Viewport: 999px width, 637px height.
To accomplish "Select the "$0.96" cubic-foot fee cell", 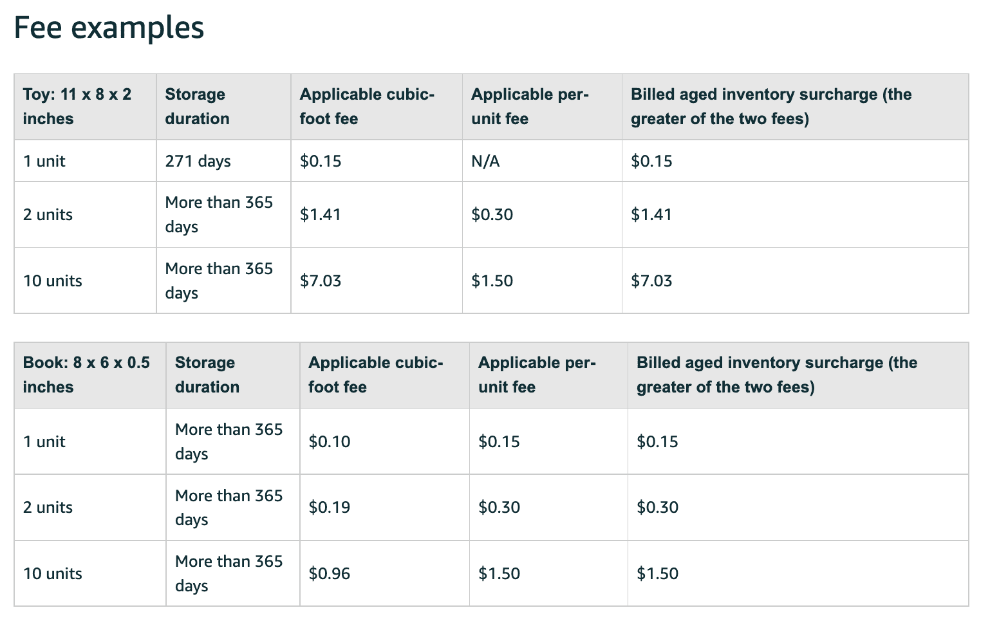I will pyautogui.click(x=330, y=573).
